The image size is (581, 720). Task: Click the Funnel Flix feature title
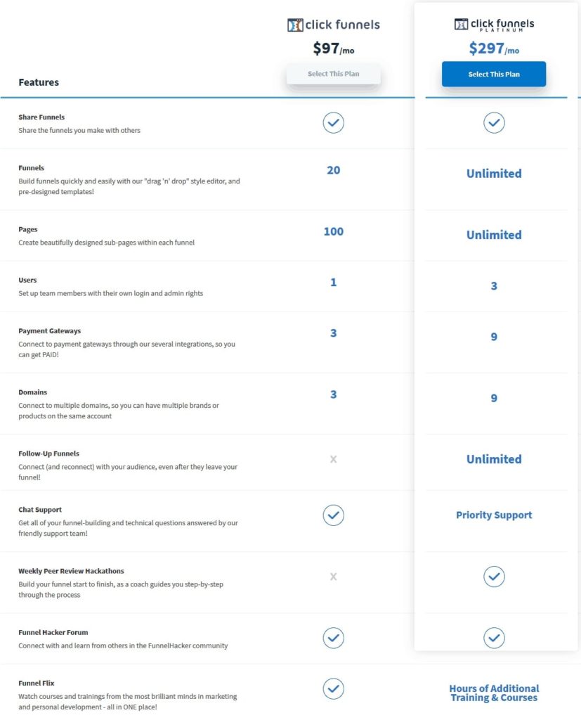pyautogui.click(x=37, y=683)
